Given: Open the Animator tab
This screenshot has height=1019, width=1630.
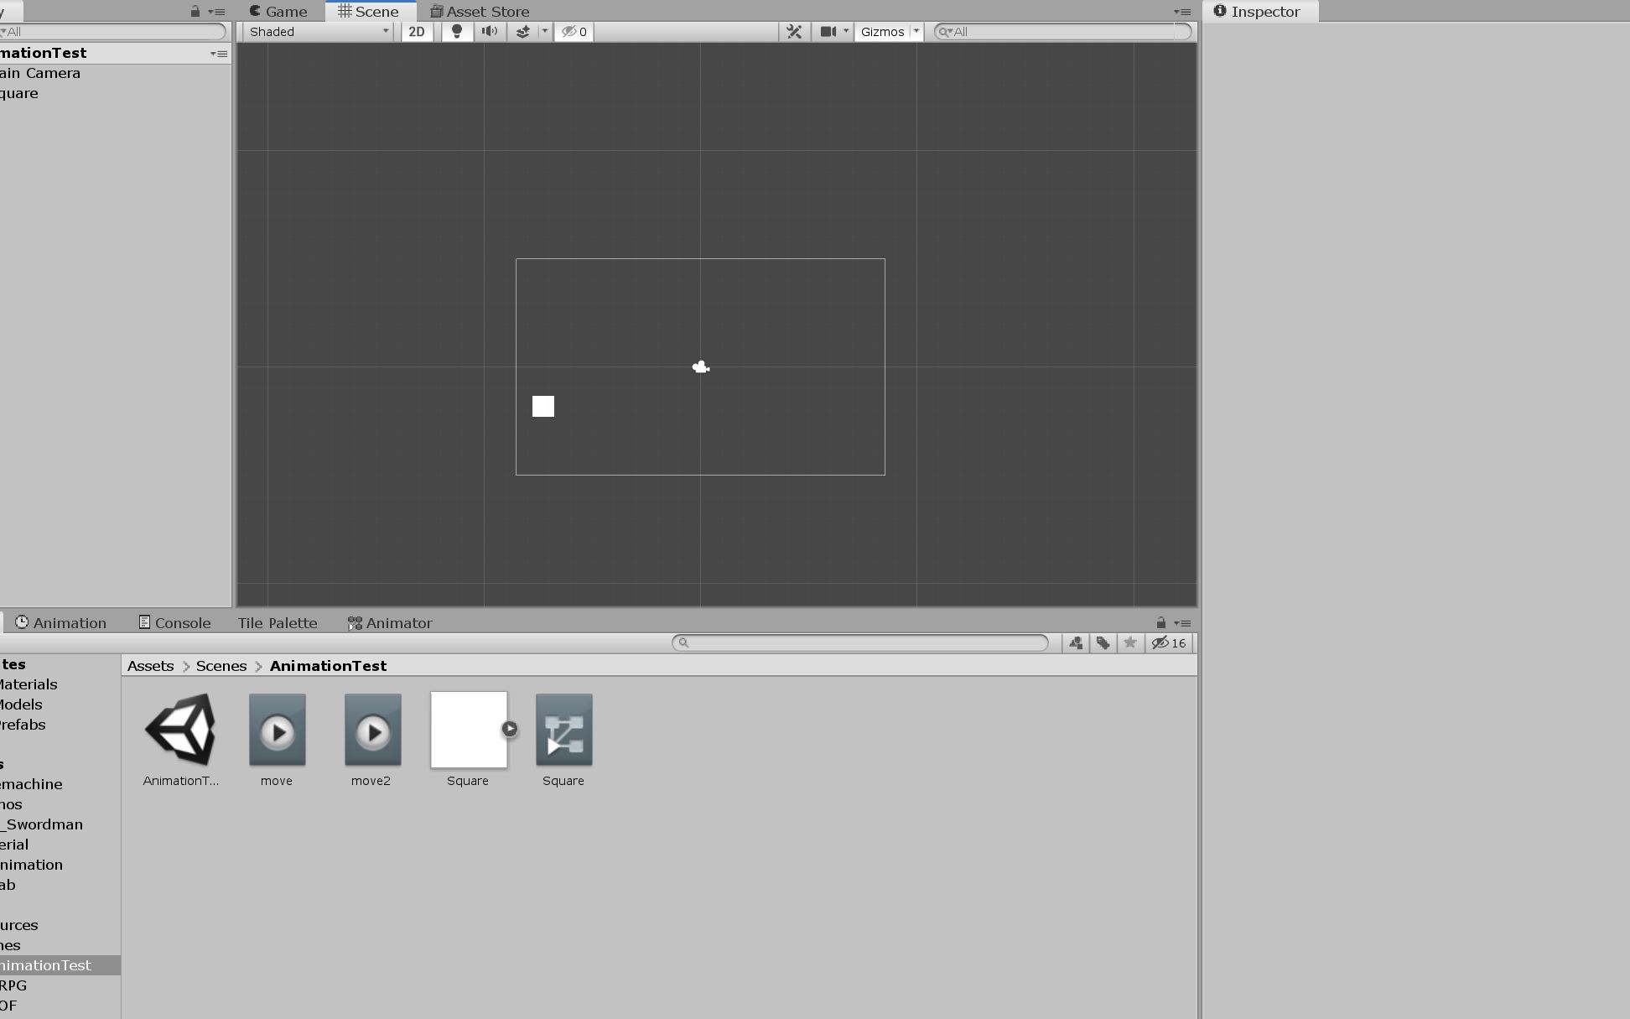Looking at the screenshot, I should tap(390, 623).
